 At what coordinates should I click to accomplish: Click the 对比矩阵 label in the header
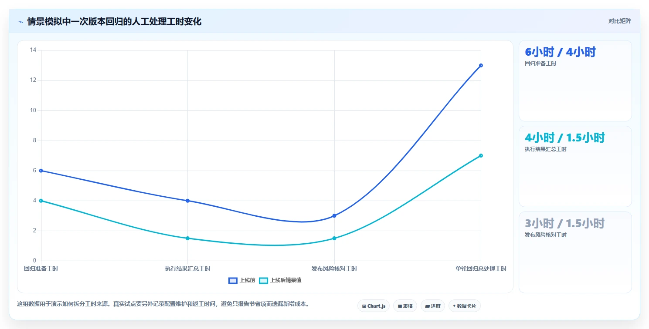tap(619, 21)
